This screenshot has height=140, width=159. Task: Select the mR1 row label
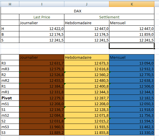[10, 92]
